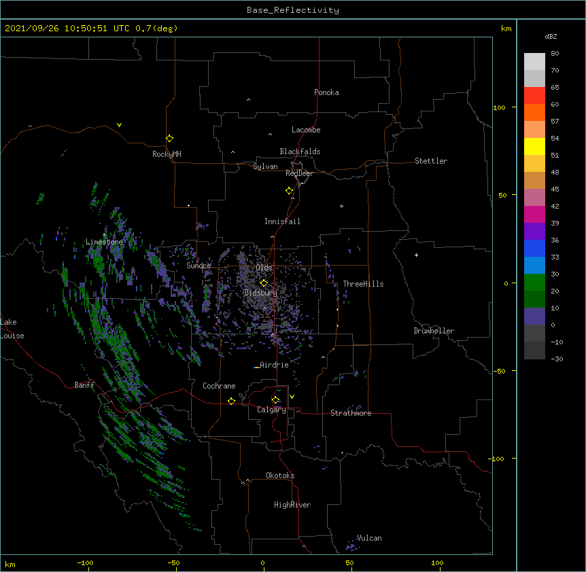Click the Sundre town label
The height and width of the screenshot is (572, 586).
point(199,266)
